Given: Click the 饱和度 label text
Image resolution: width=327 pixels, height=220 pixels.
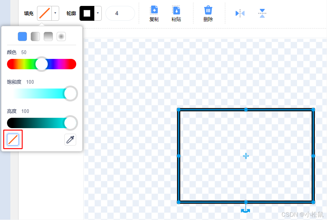Looking at the screenshot, I should click(x=14, y=82).
